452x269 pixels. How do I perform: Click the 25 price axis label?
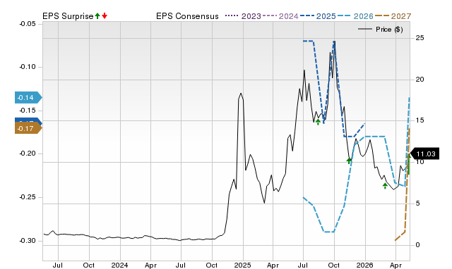pyautogui.click(x=420, y=38)
